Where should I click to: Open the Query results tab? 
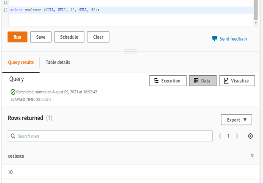pos(21,62)
